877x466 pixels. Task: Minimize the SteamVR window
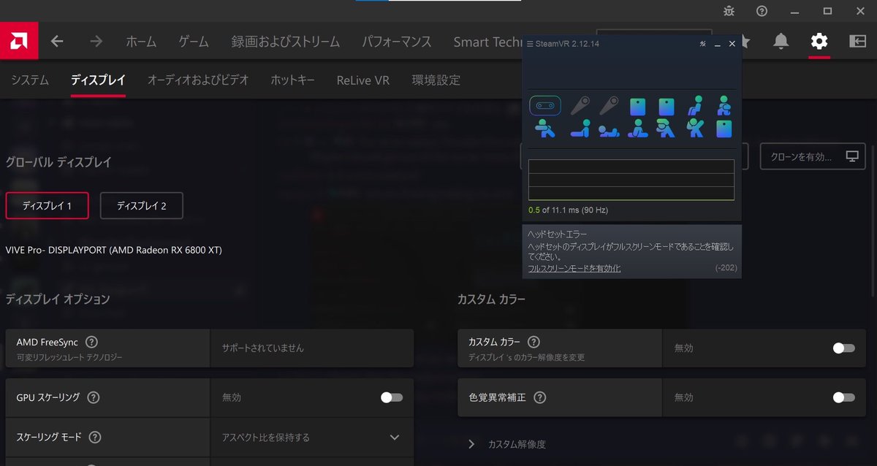(x=718, y=44)
